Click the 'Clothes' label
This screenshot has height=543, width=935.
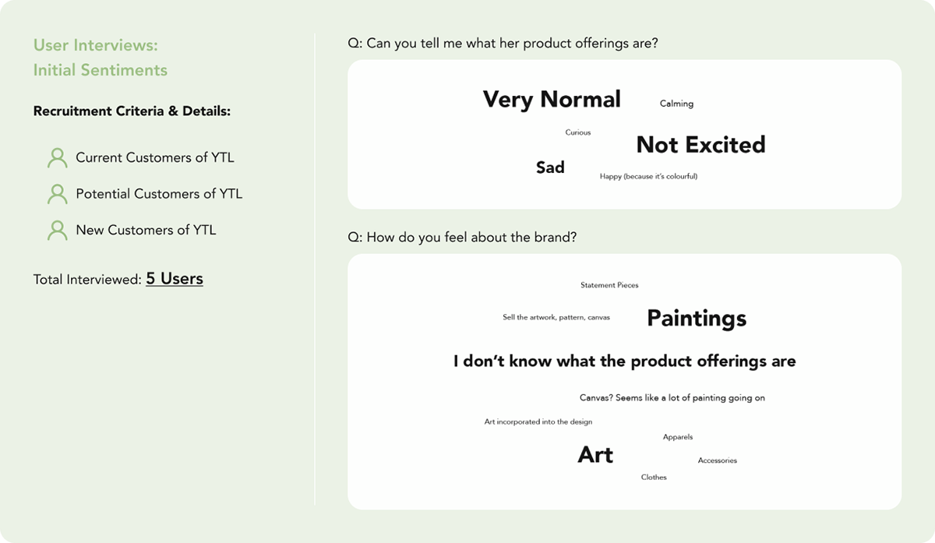pos(654,477)
